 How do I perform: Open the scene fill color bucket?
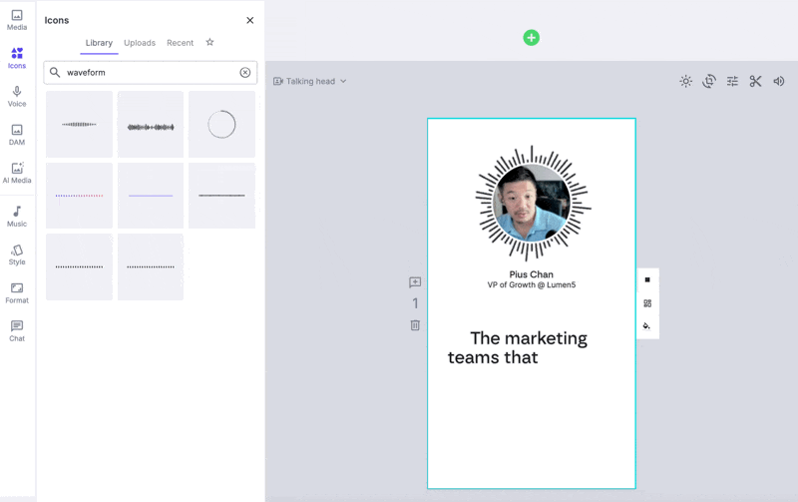point(647,326)
